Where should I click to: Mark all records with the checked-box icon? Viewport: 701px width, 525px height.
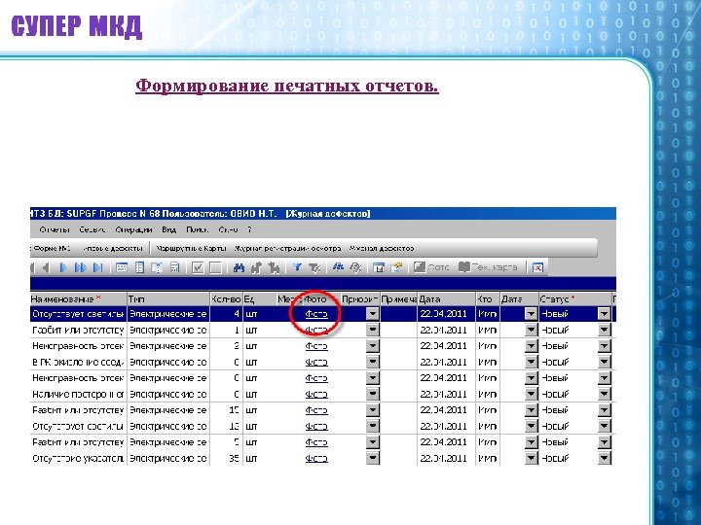point(198,268)
